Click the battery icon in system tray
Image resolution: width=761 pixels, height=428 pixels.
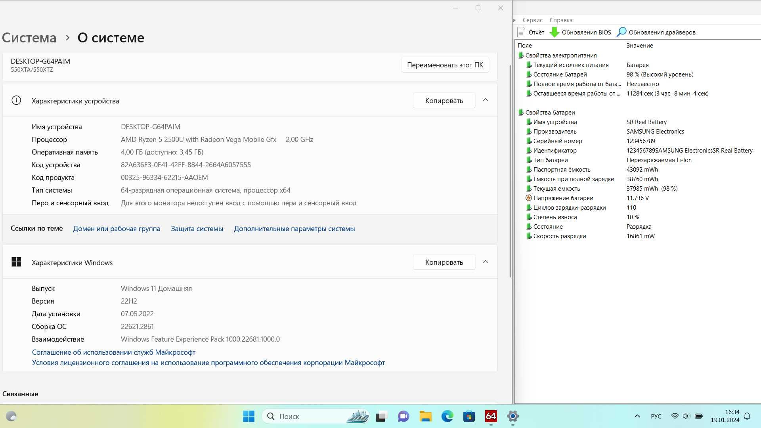699,416
